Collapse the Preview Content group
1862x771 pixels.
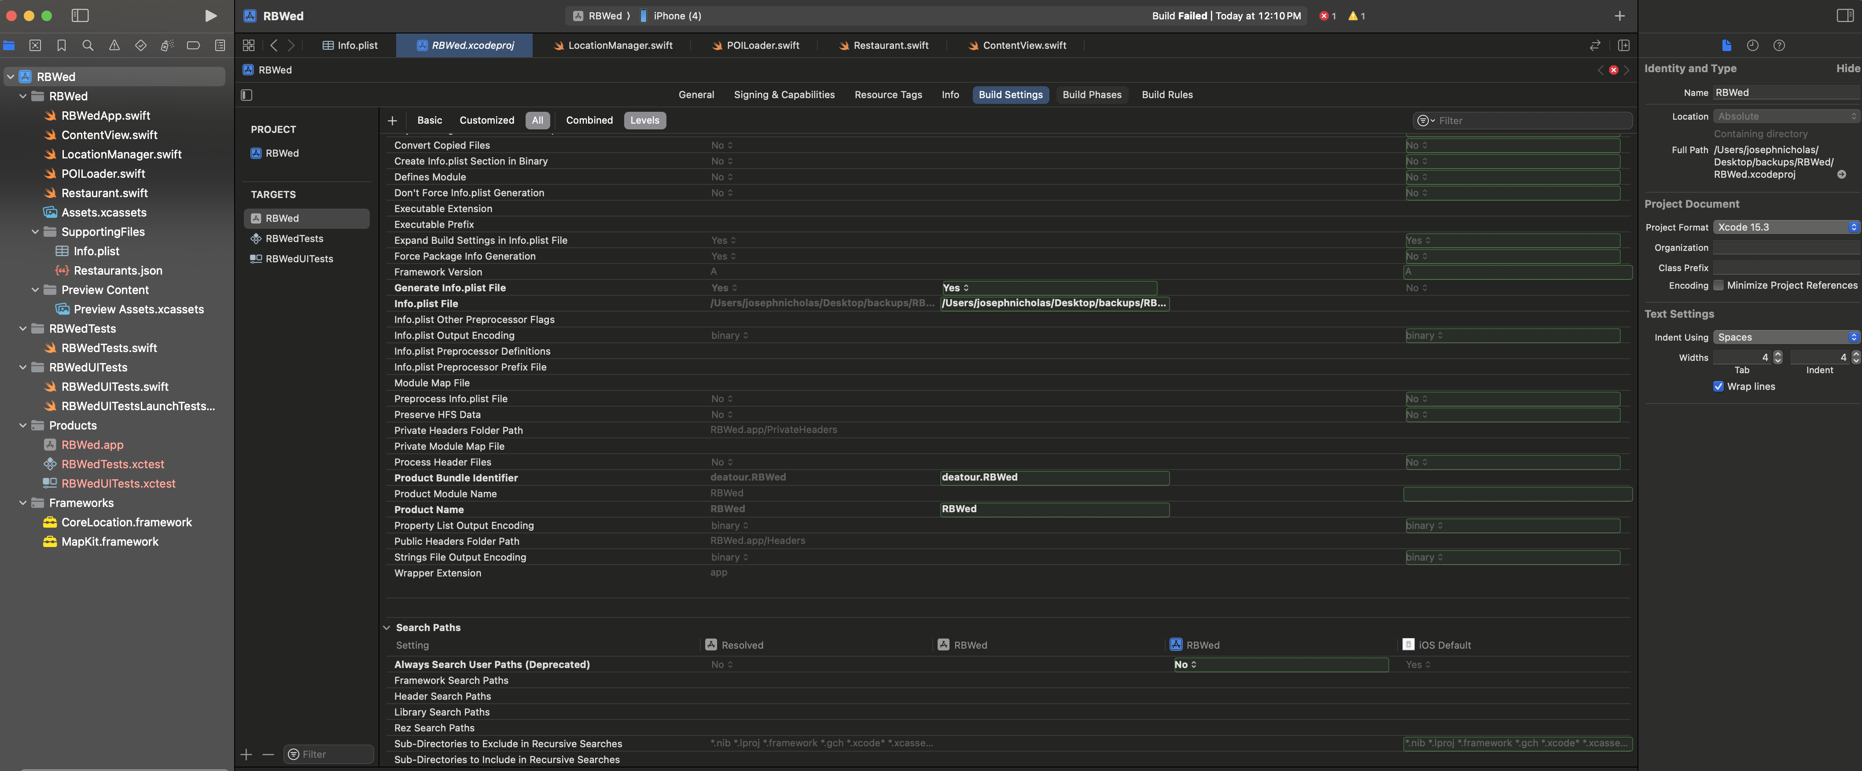point(35,290)
